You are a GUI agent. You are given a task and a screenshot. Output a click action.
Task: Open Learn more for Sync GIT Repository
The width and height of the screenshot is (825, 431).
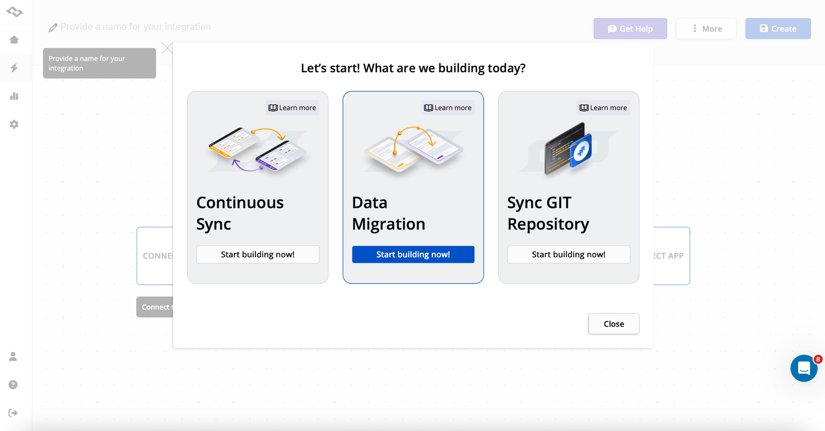tap(603, 108)
